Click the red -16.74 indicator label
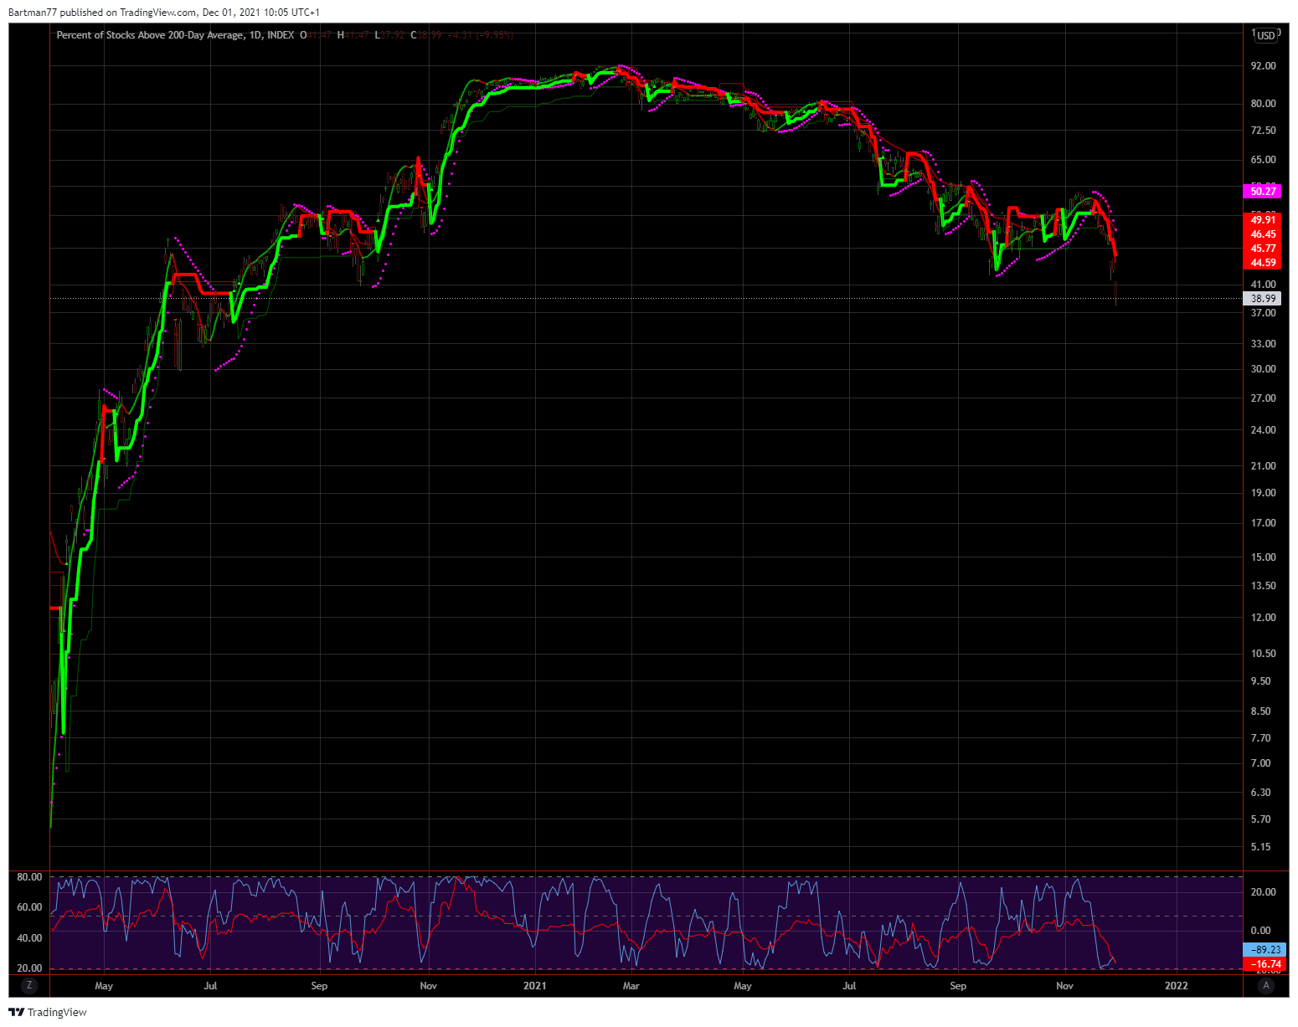The height and width of the screenshot is (1027, 1298). [1263, 964]
